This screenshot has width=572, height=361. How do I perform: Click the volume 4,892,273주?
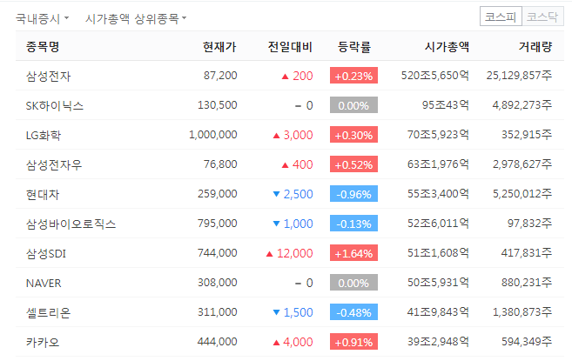pos(522,105)
